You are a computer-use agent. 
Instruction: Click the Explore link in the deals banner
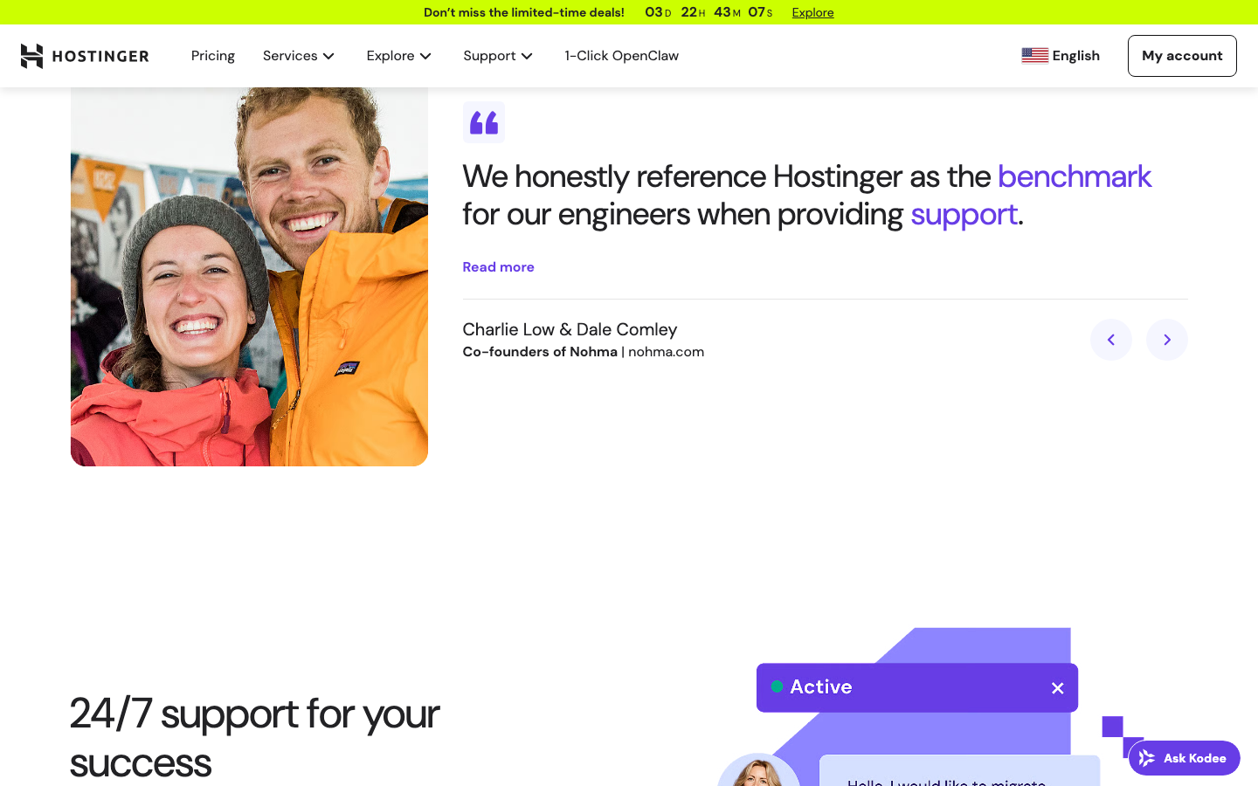click(812, 11)
